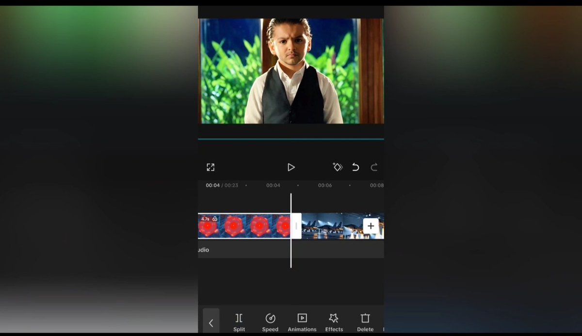
Task: Click the 00:08 mark on the timeline ruler
Action: point(377,185)
